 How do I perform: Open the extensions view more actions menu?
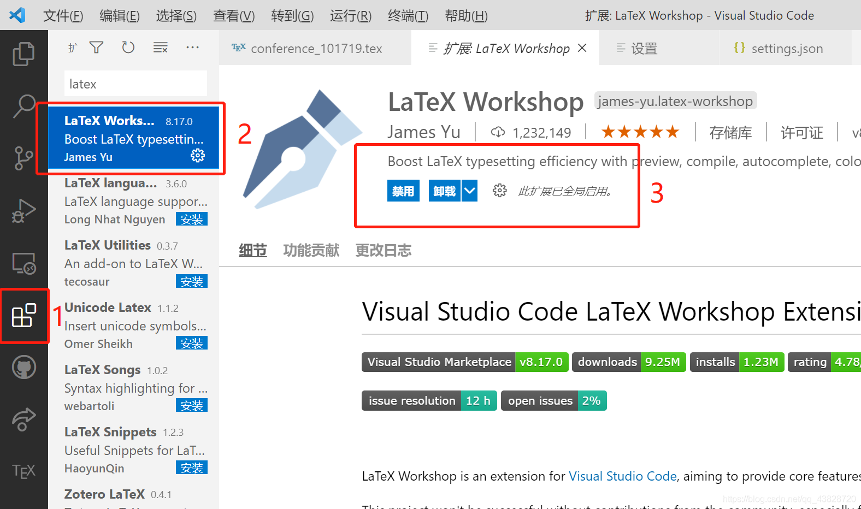192,48
